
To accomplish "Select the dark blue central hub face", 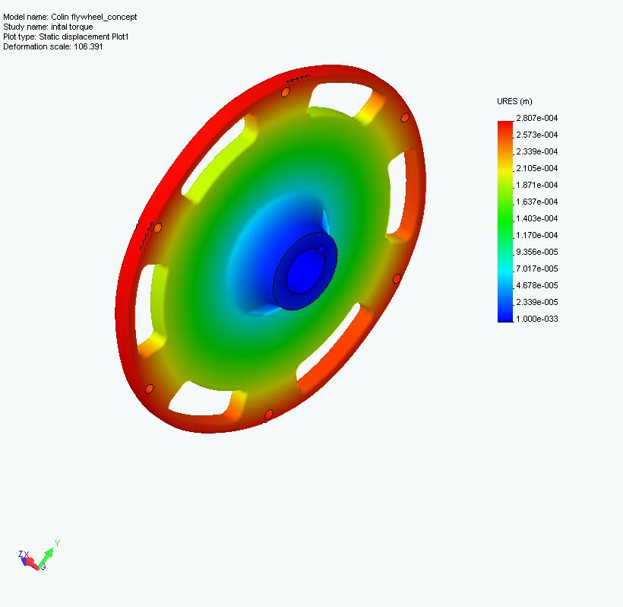I will pos(306,269).
